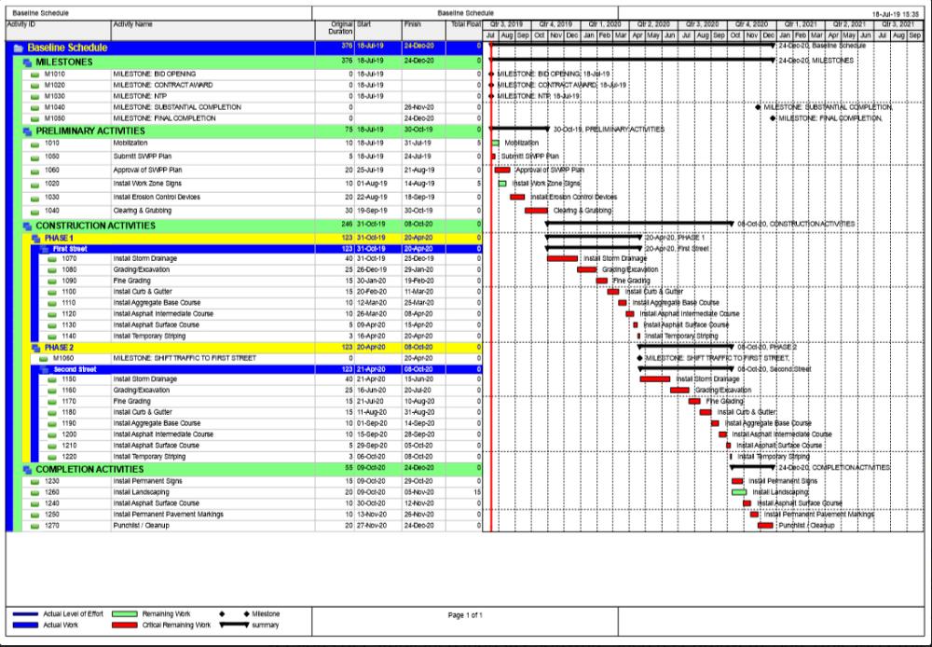Click the MILESTONES WBS group icon

27,61
